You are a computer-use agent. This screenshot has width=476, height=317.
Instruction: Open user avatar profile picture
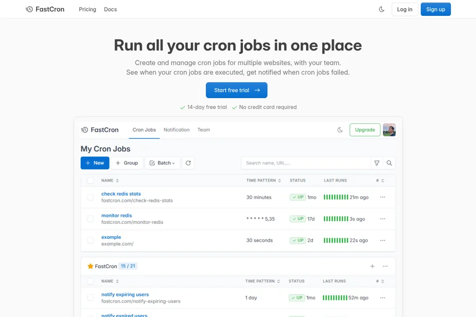(389, 130)
